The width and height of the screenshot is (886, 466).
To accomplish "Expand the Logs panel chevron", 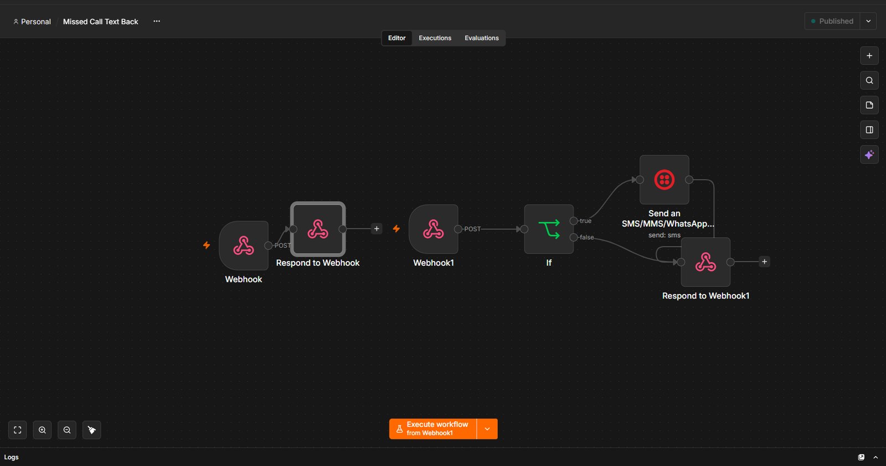I will (875, 457).
